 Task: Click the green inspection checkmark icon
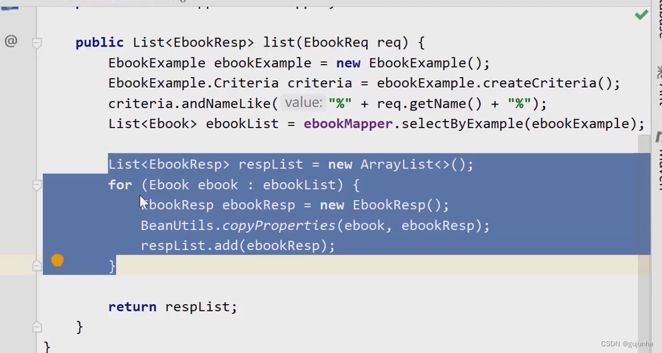[641, 15]
